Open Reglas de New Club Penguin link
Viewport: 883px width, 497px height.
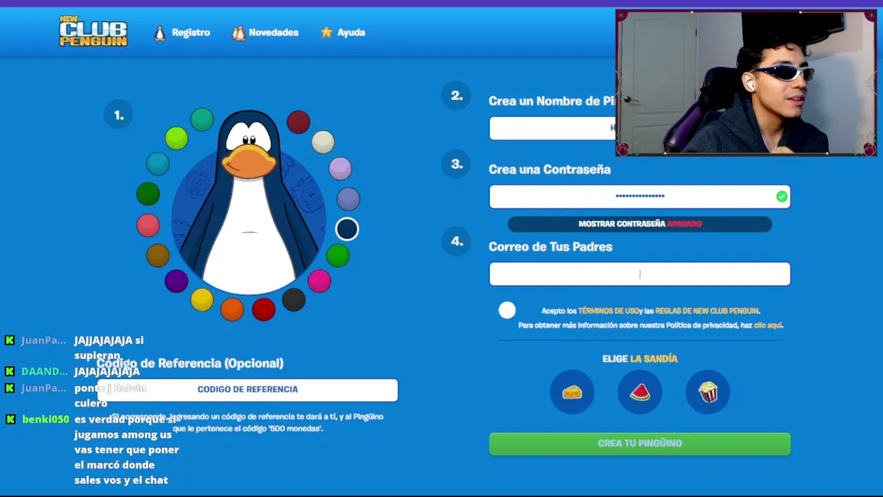point(707,311)
